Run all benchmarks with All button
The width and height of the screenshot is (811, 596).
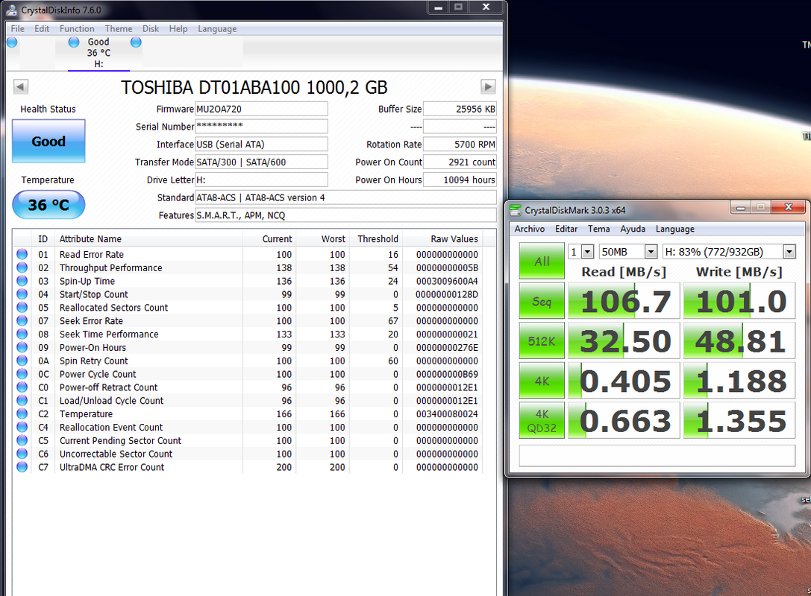(542, 261)
